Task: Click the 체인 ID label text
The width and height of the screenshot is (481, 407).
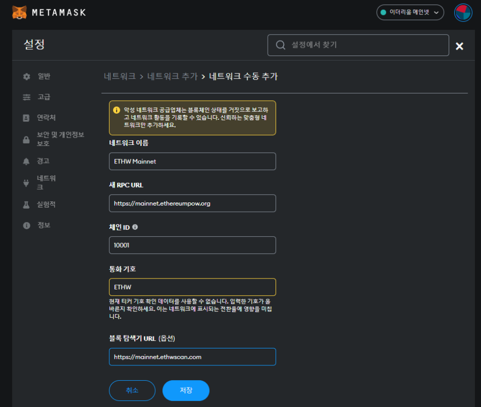Action: coord(120,227)
